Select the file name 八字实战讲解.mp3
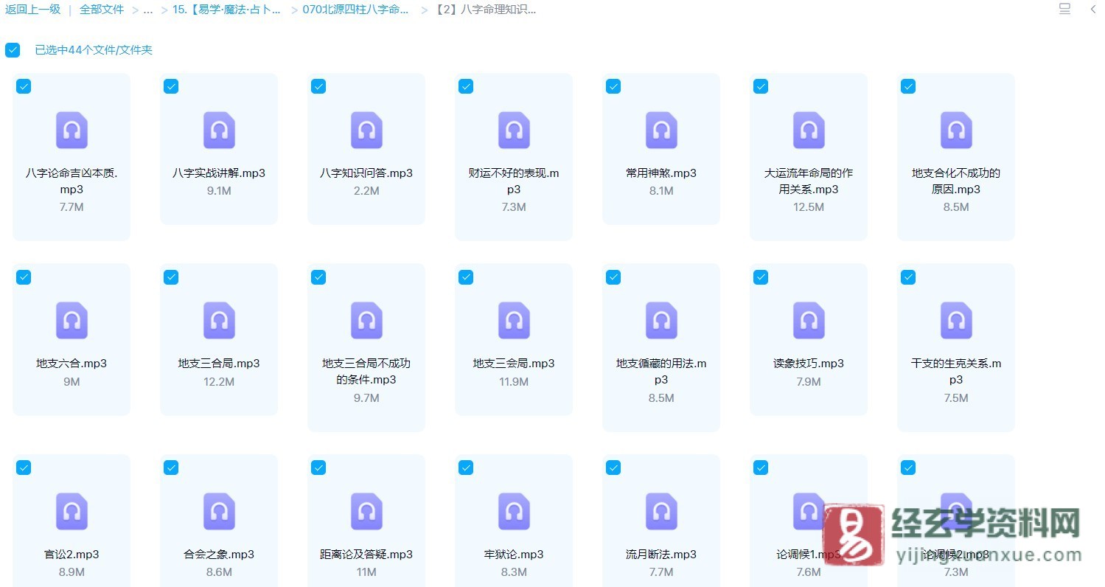Viewport: 1105px width, 587px height. tap(219, 173)
